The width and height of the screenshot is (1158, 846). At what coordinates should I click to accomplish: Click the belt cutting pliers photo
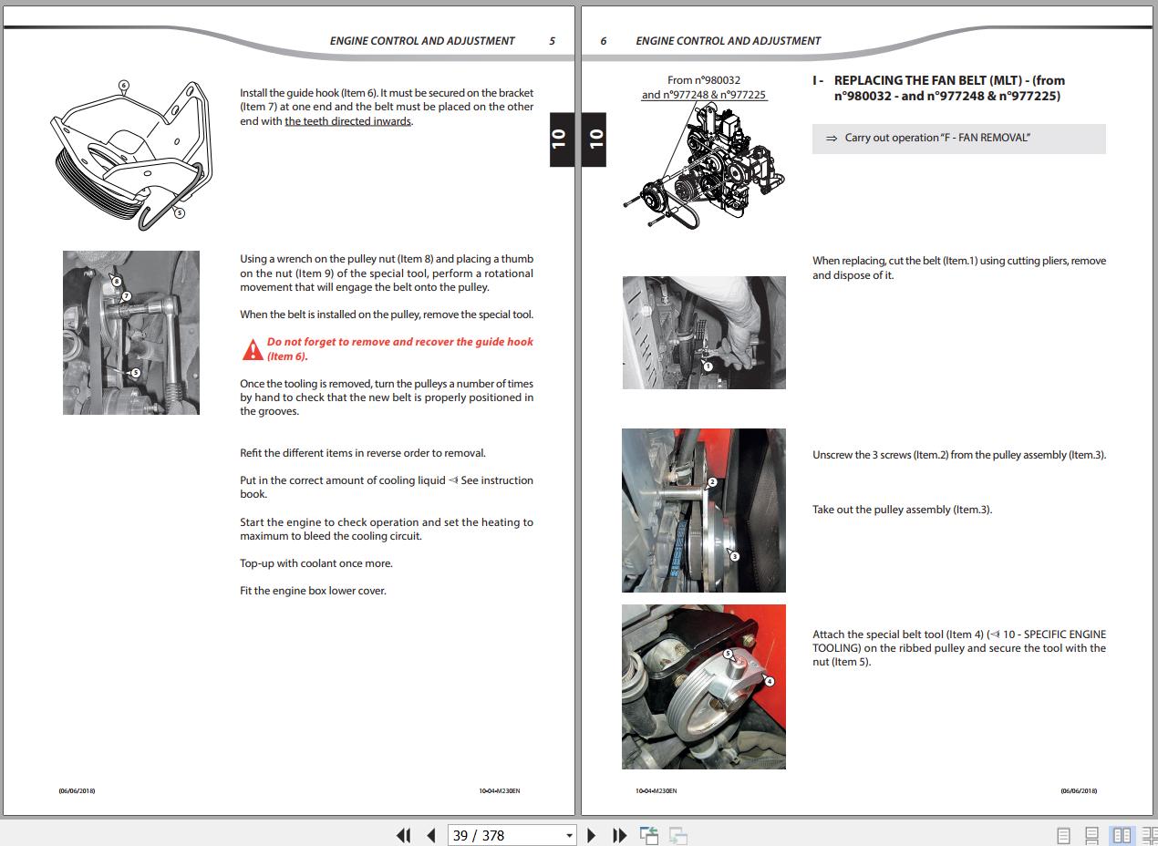point(703,333)
